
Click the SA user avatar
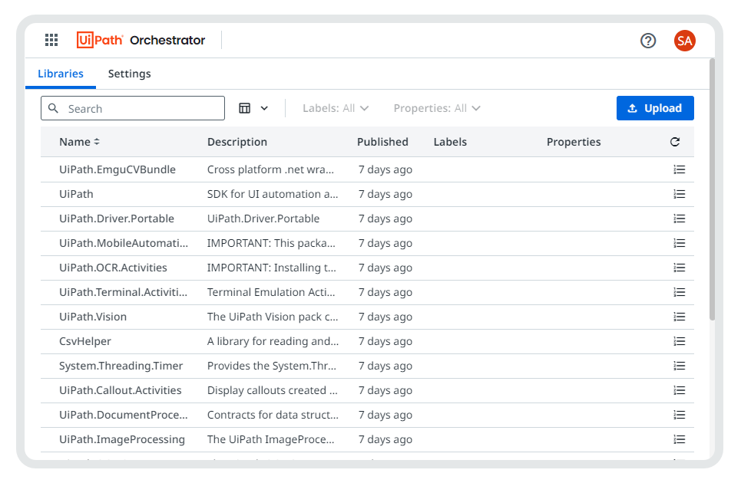coord(684,41)
